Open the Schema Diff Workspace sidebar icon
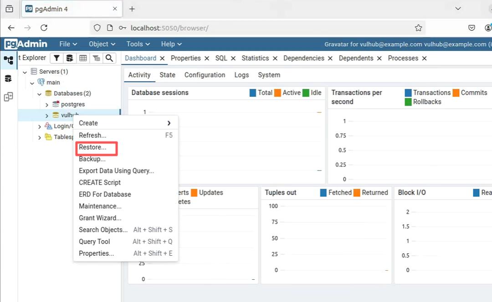The width and height of the screenshot is (492, 302). 9,97
